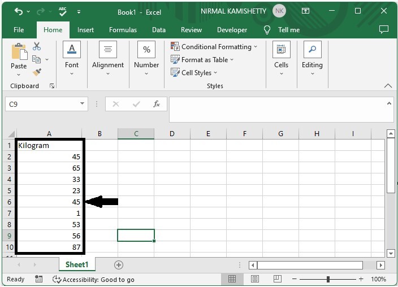The image size is (398, 287).
Task: Open the Developer tab
Action: (232, 30)
